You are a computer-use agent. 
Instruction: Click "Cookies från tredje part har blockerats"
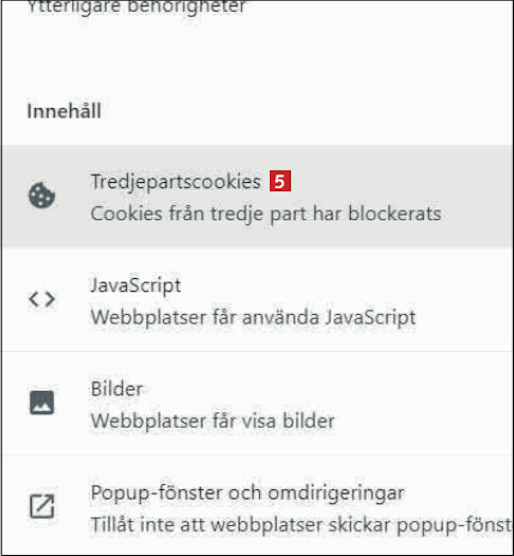[266, 214]
